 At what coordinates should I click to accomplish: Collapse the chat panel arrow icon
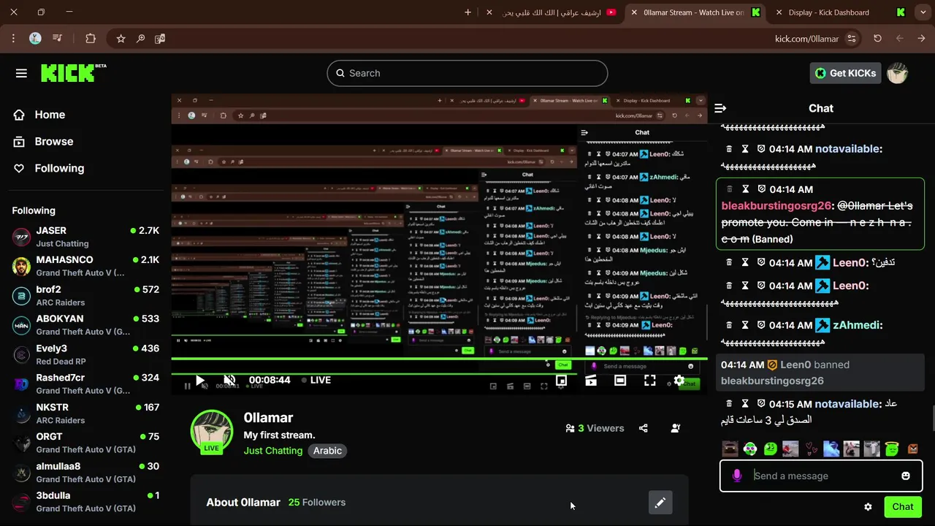tap(720, 108)
